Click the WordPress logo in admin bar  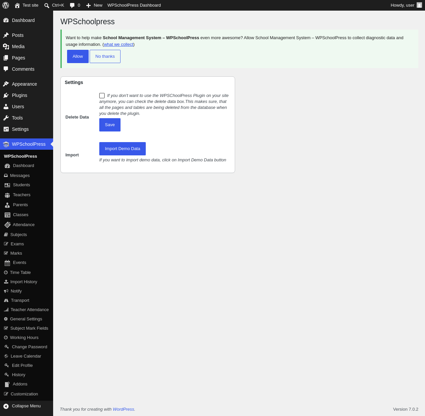(6, 5)
